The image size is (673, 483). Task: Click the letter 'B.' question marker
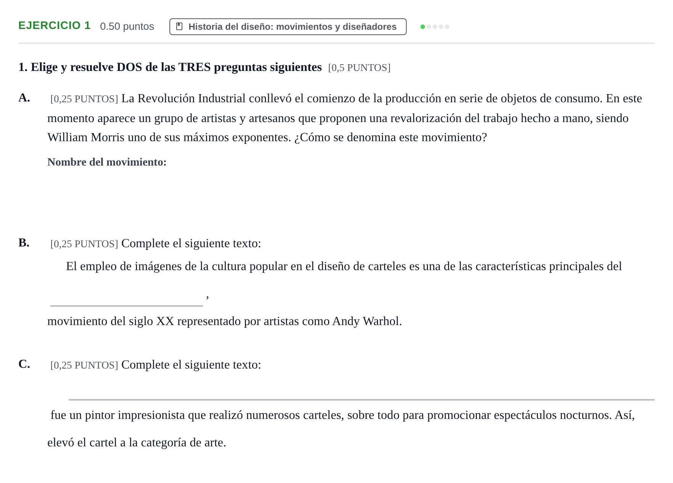[24, 243]
